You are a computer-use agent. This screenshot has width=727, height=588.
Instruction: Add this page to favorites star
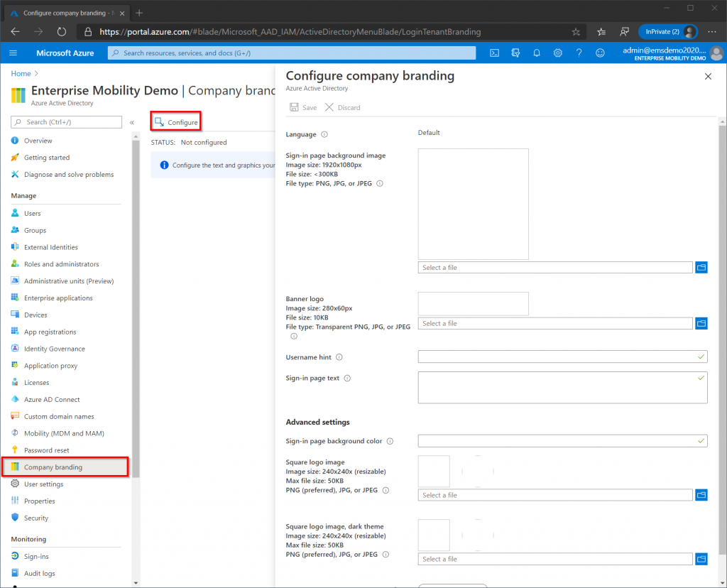(576, 32)
